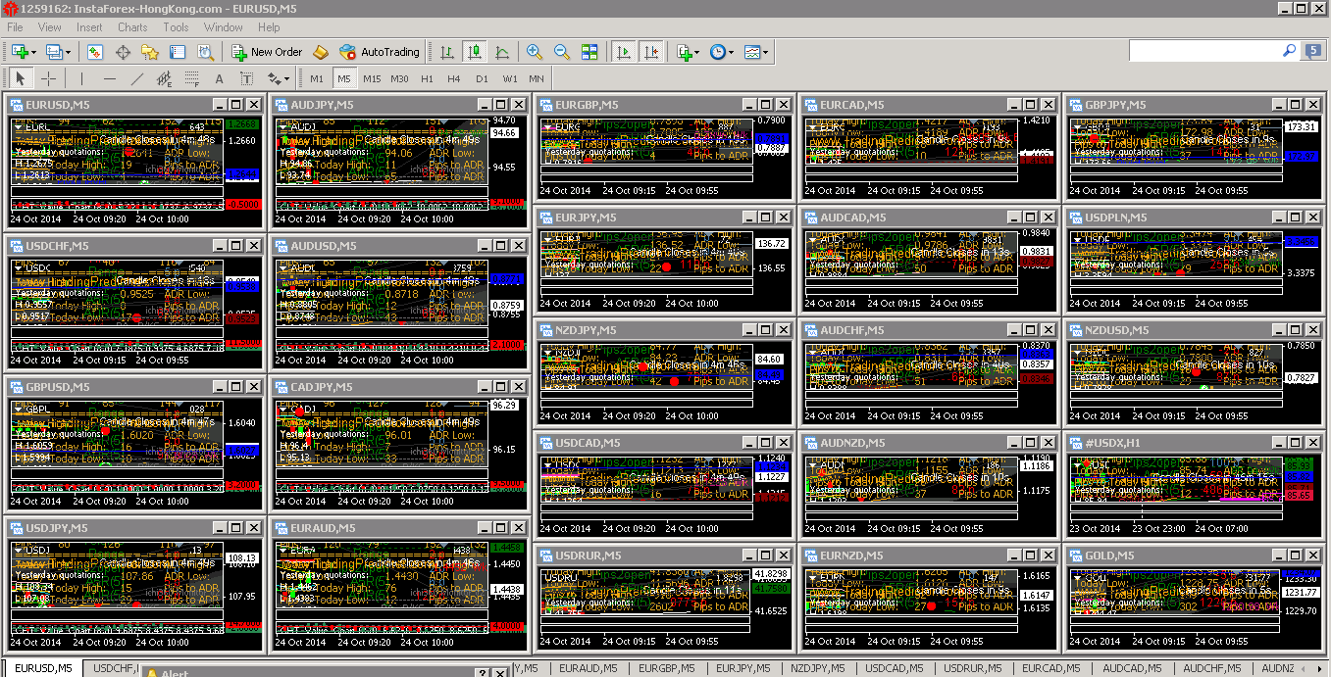This screenshot has width=1331, height=677.
Task: Switch chart to D1 timeframe
Action: click(482, 78)
